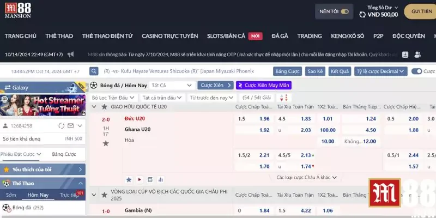This screenshot has width=436, height=218.
Task: Click the download icon in announcement bar
Action: click(405, 55)
